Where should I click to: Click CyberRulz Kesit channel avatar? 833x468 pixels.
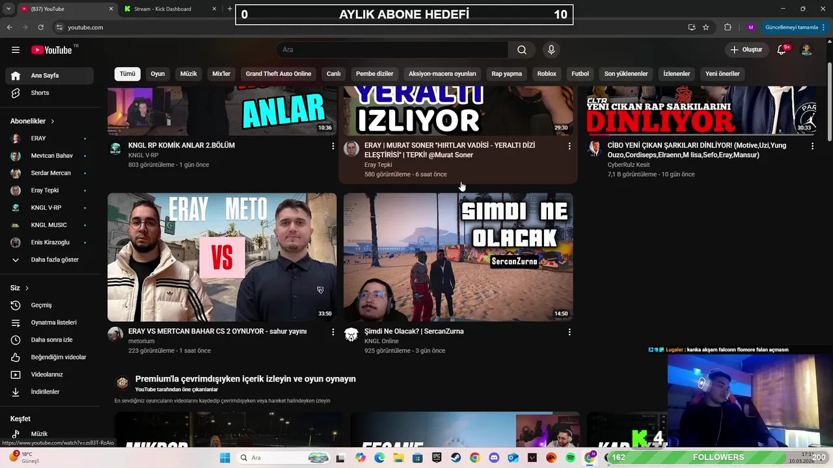tap(594, 148)
